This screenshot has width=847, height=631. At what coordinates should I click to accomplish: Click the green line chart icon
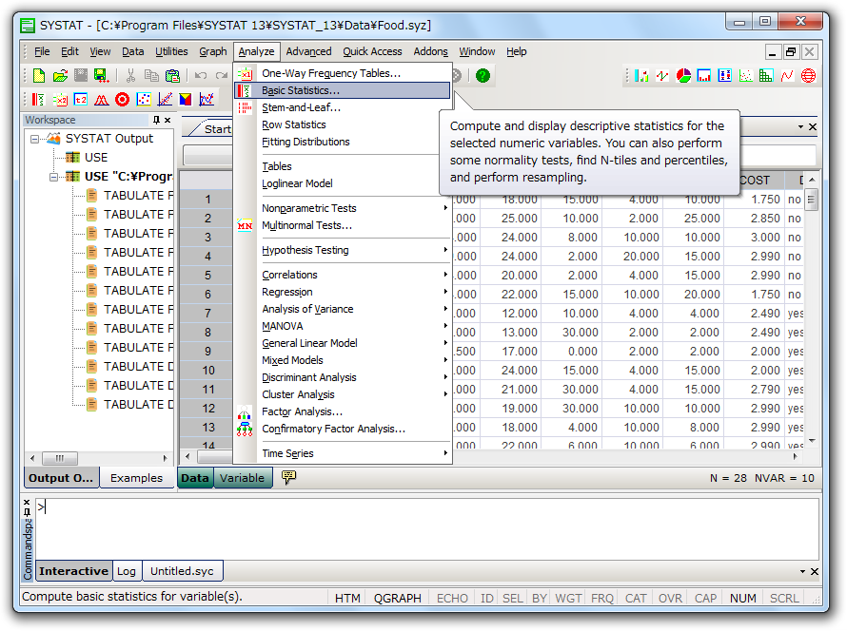[x=662, y=75]
